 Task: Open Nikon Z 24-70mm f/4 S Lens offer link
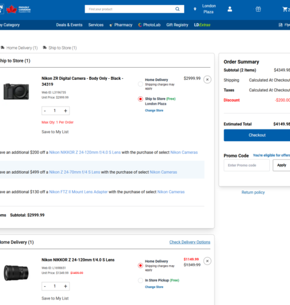75,172
